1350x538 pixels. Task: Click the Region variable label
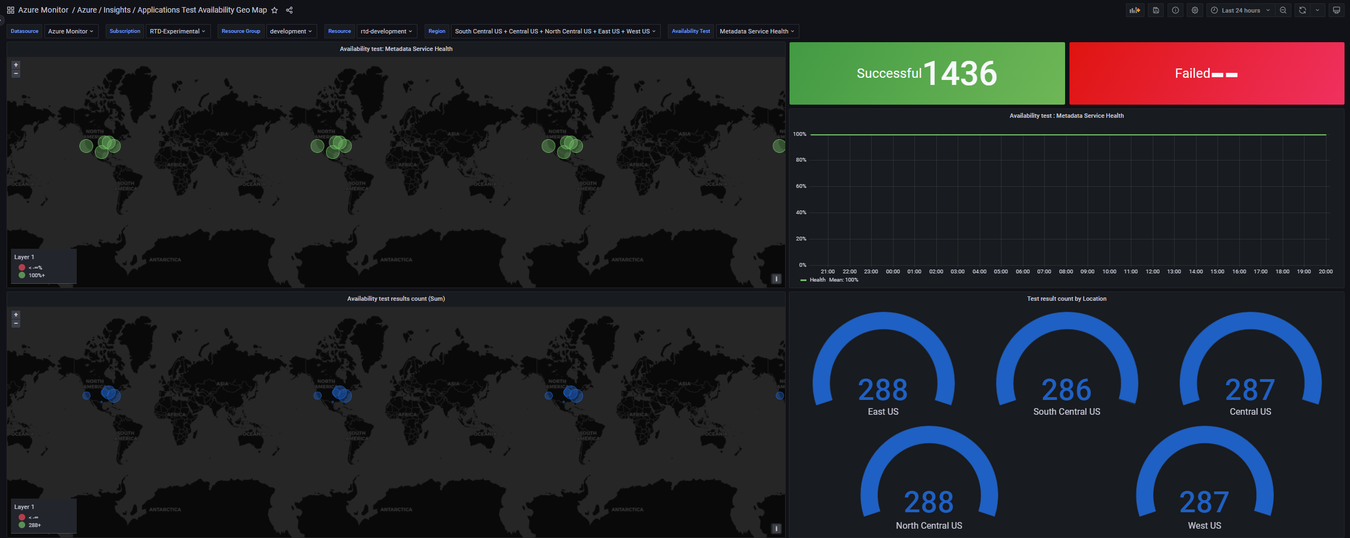point(437,31)
